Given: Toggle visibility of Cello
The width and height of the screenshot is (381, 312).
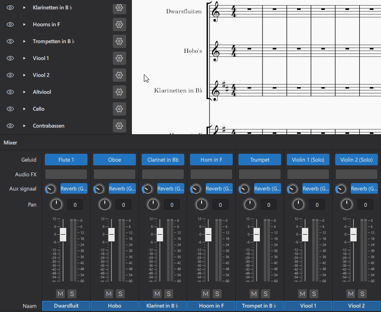Looking at the screenshot, I should (x=10, y=109).
